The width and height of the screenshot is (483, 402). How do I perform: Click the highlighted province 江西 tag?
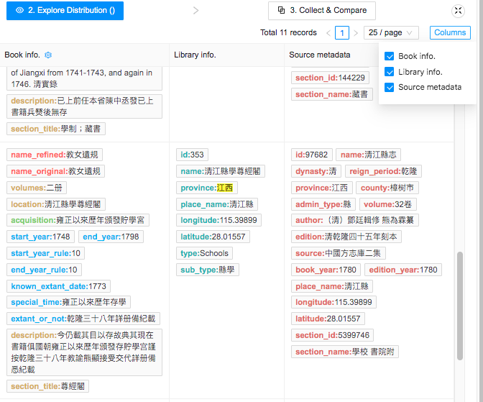(x=225, y=188)
